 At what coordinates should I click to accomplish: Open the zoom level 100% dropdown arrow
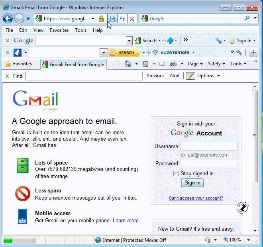click(249, 240)
